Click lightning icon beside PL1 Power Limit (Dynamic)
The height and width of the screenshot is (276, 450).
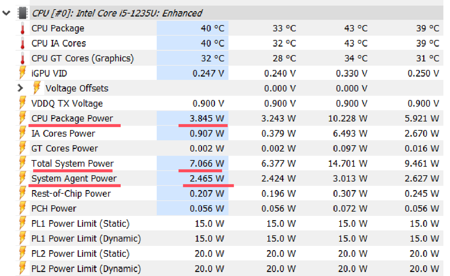pos(22,238)
